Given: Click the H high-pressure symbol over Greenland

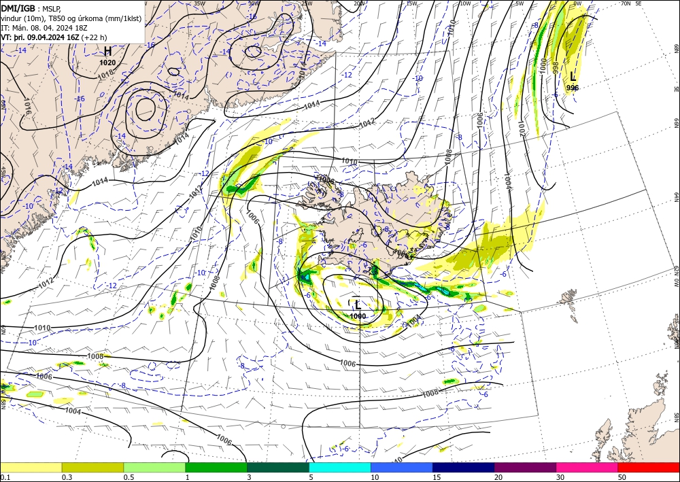Looking at the screenshot, I should tap(107, 52).
